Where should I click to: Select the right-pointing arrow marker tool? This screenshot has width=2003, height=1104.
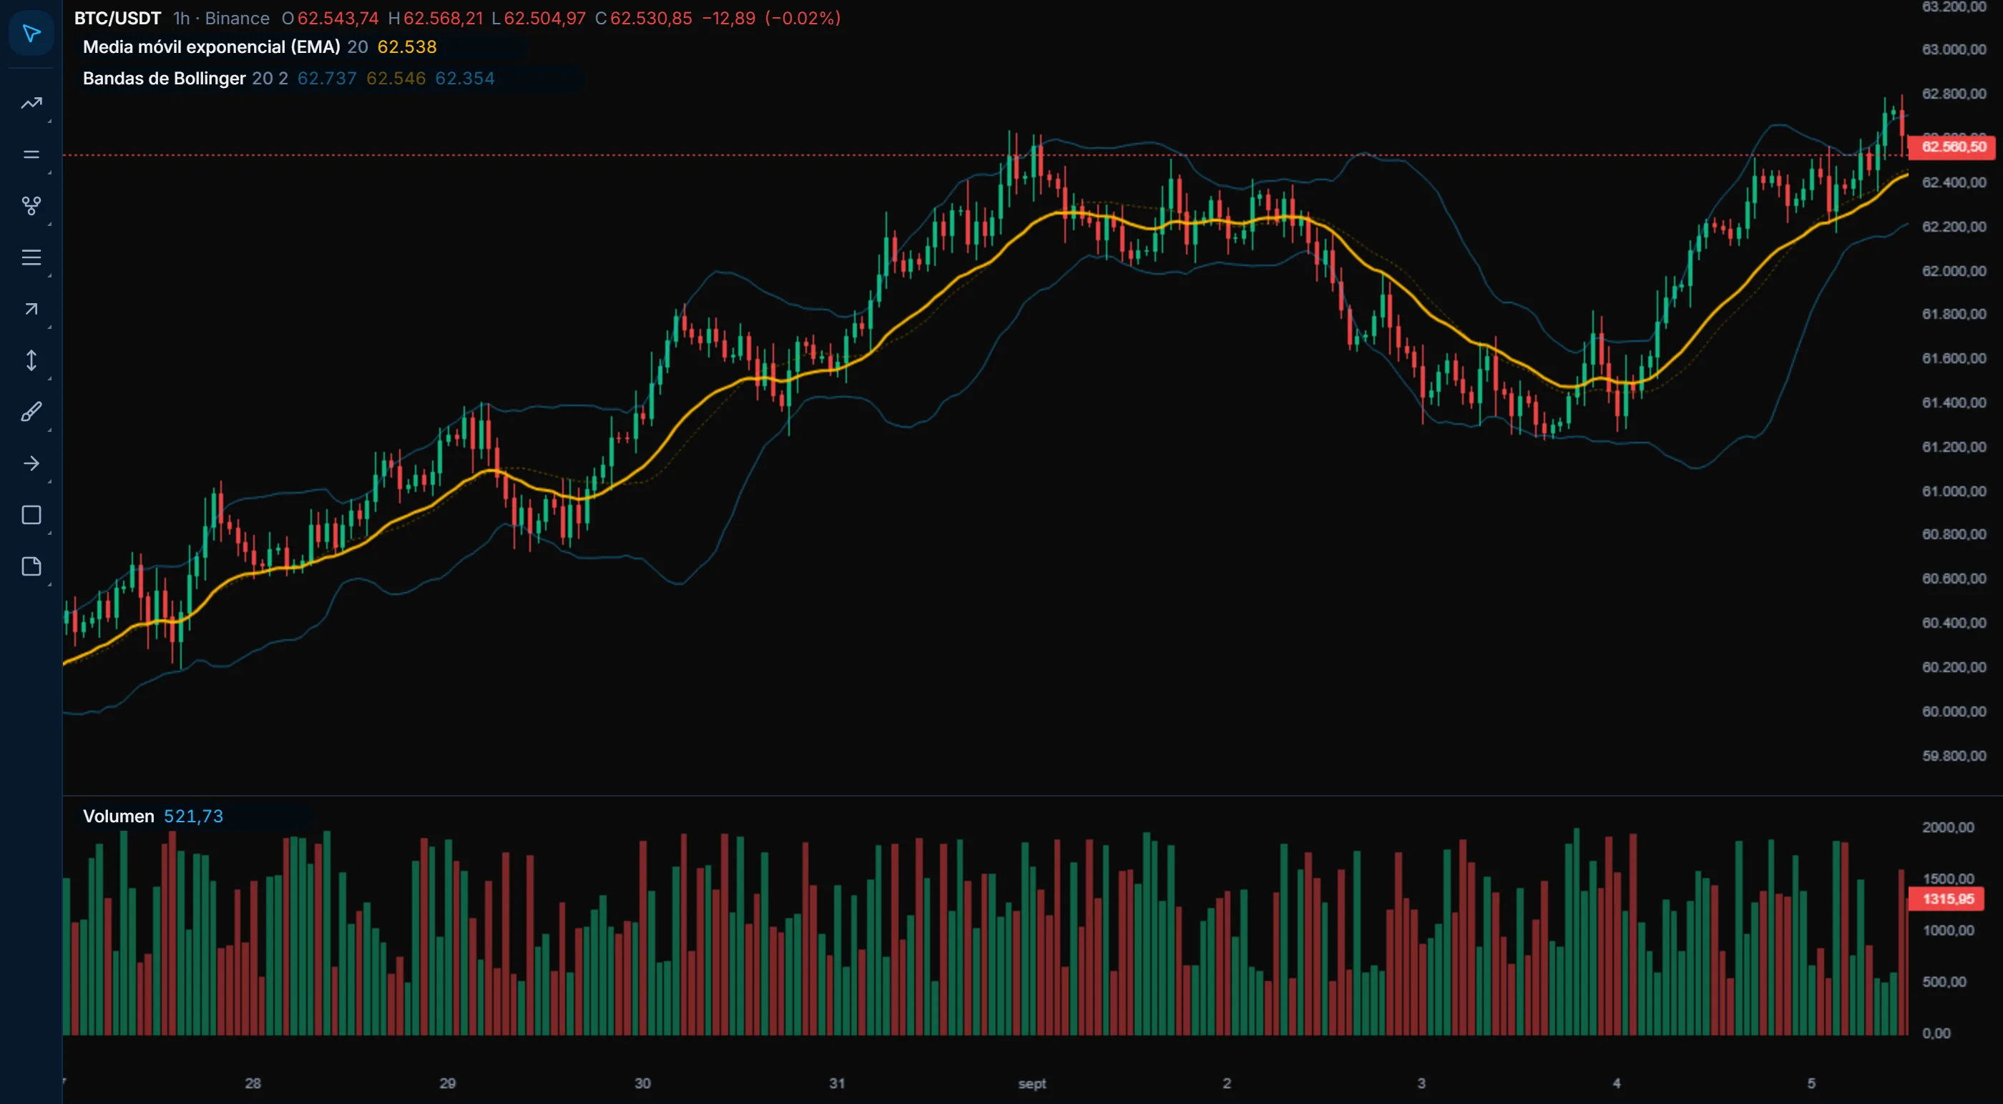point(31,463)
